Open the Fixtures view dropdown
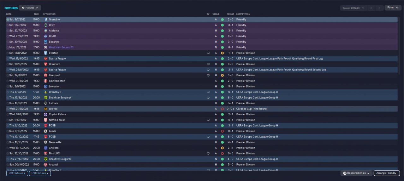 [x=30, y=8]
